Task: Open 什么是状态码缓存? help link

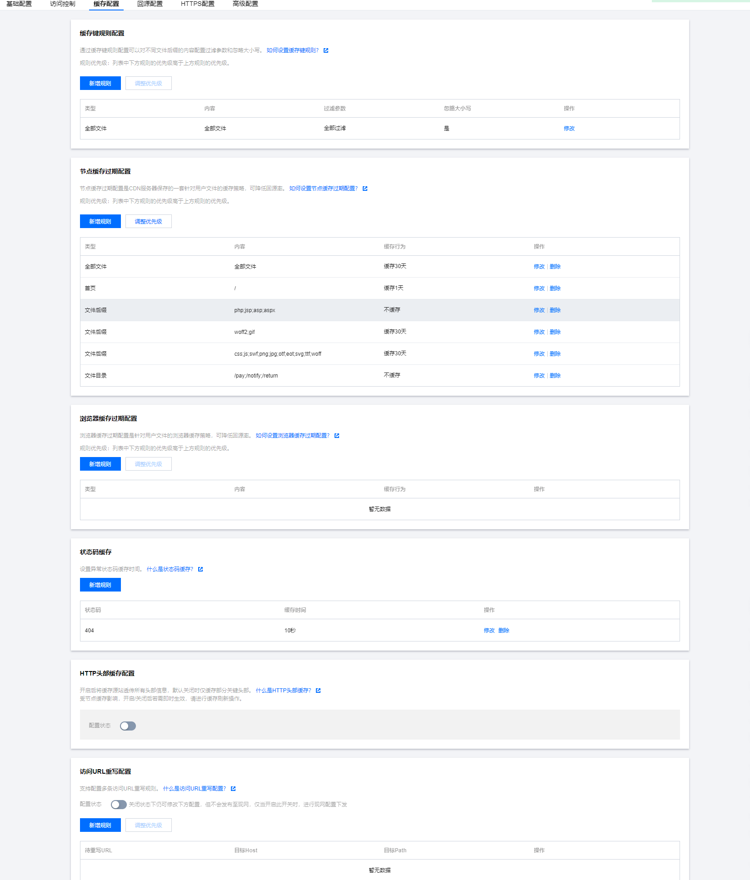Action: pos(170,569)
